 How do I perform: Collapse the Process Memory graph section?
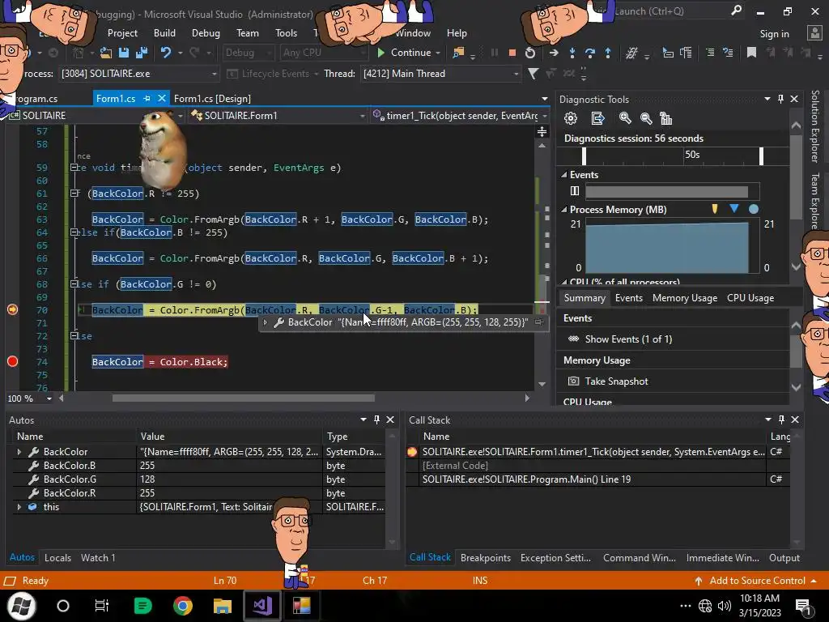pyautogui.click(x=564, y=210)
